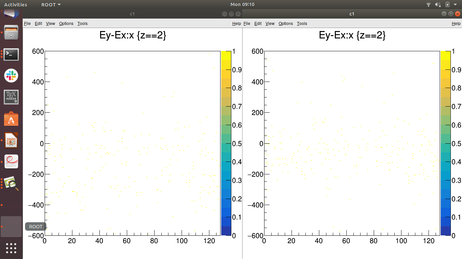The image size is (462, 259).
Task: Open Tools menu in right c1 window
Action: [302, 23]
